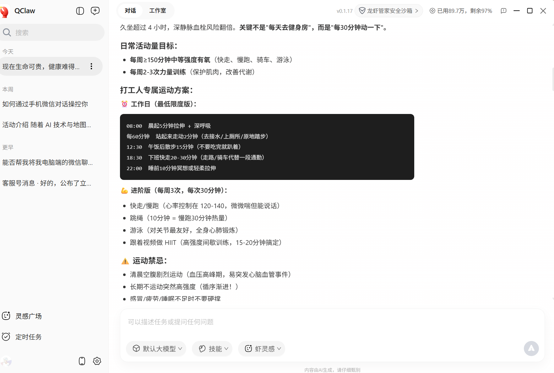Toggle the sidebar collapse control

pyautogui.click(x=80, y=10)
